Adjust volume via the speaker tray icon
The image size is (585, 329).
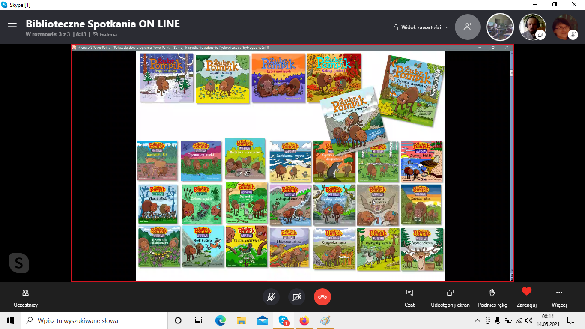point(529,320)
